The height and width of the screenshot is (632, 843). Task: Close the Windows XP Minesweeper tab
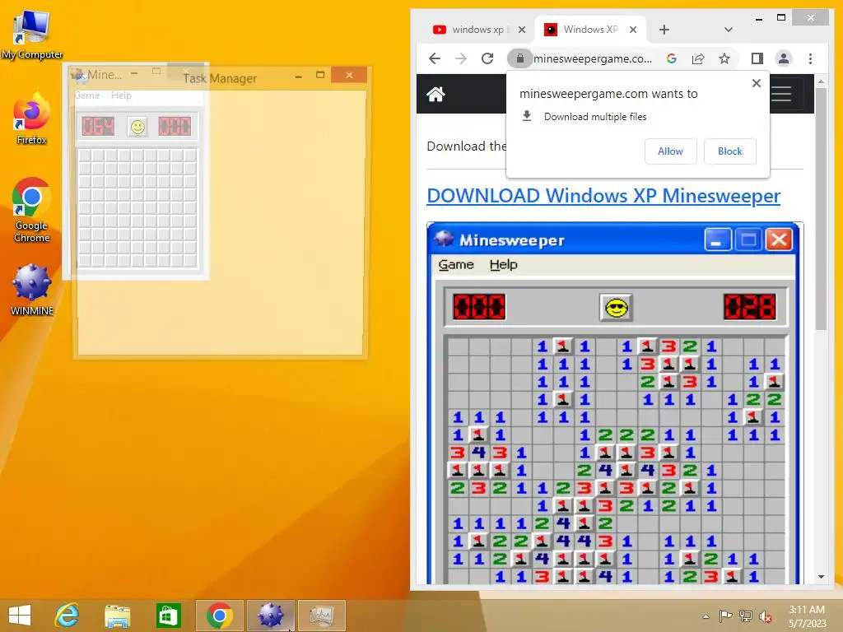tap(633, 30)
